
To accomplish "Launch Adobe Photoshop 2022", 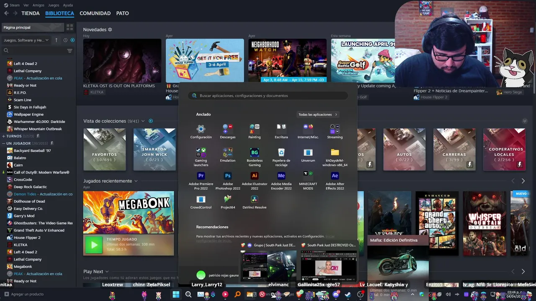I will (x=228, y=180).
